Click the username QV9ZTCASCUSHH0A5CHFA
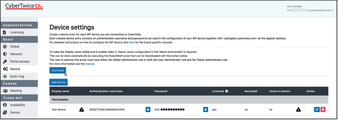The image size is (338, 120). (x=107, y=110)
